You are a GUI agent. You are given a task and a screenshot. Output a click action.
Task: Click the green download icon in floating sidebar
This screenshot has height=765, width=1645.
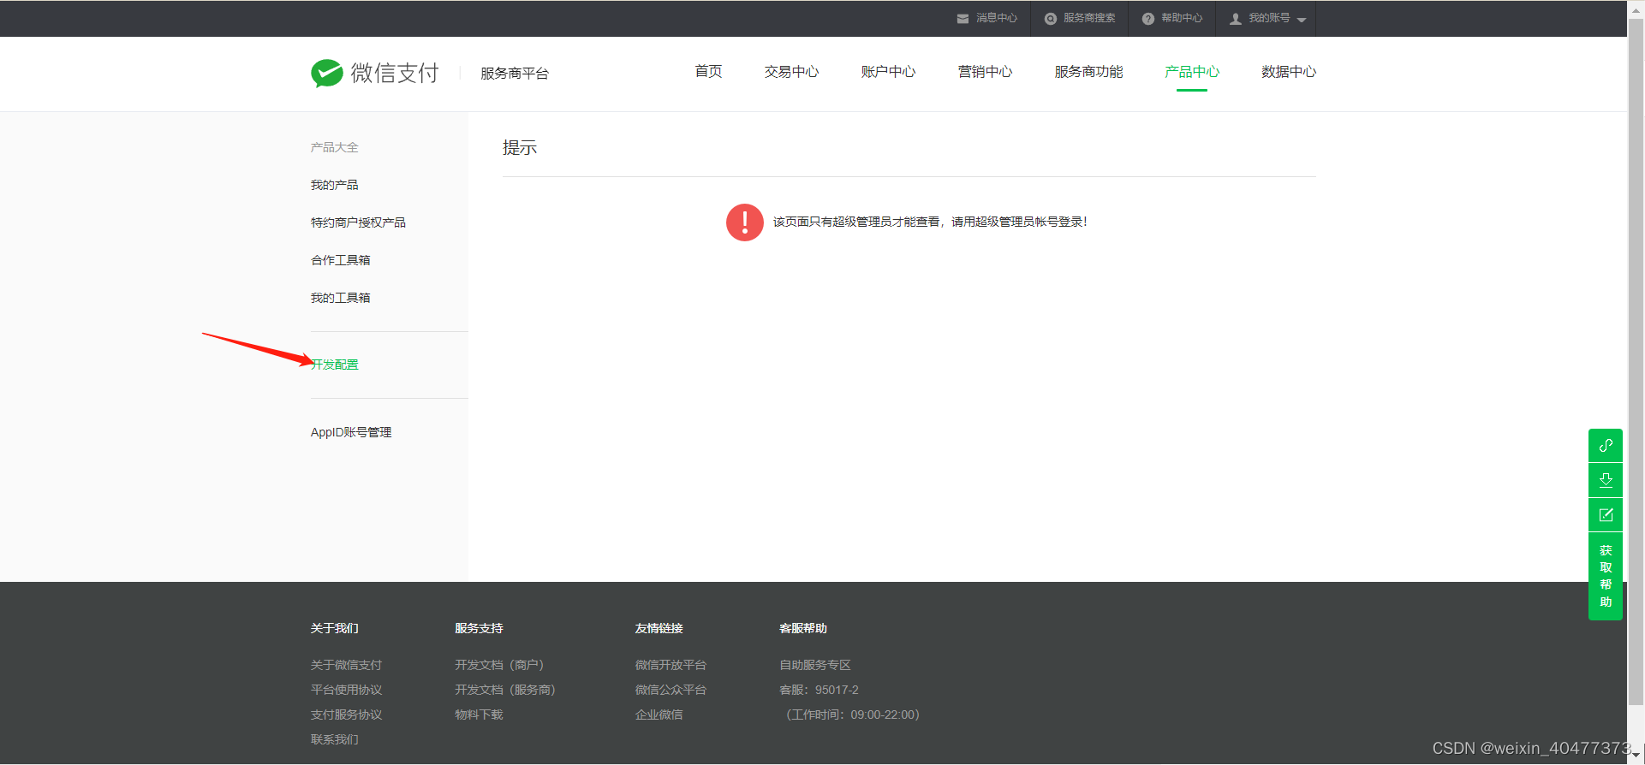(x=1606, y=480)
